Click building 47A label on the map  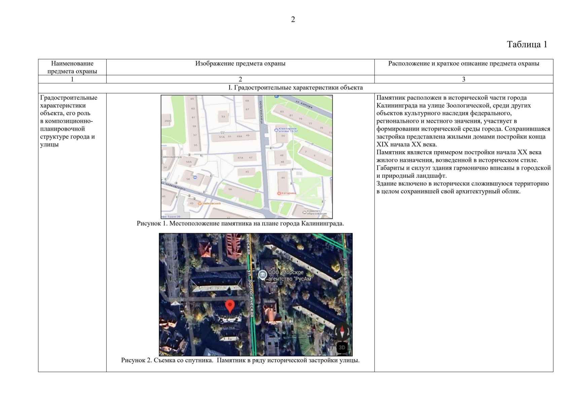click(x=240, y=158)
